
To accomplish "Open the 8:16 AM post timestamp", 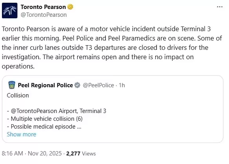I will 13,153.
